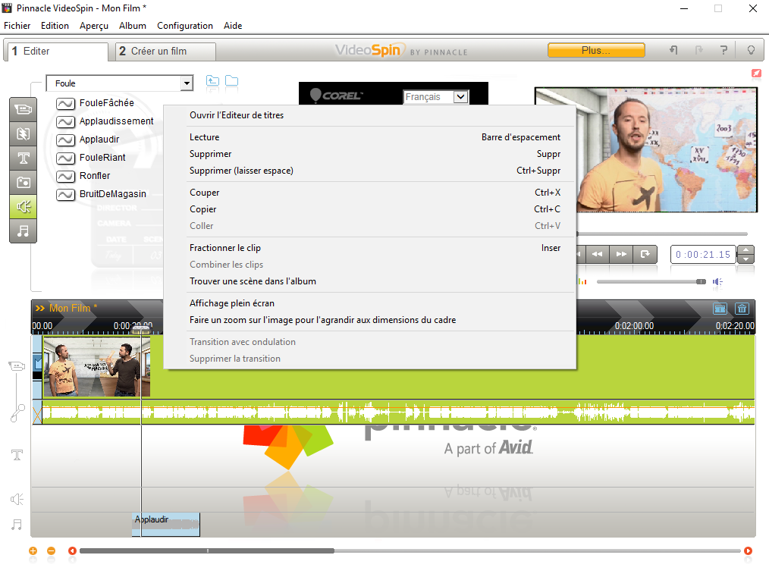
Task: Click the fast forward playback button
Action: click(x=621, y=254)
